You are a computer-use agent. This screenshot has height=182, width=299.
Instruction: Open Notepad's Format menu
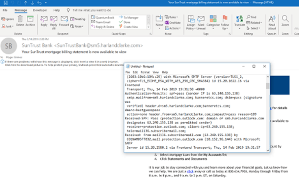click(x=145, y=72)
